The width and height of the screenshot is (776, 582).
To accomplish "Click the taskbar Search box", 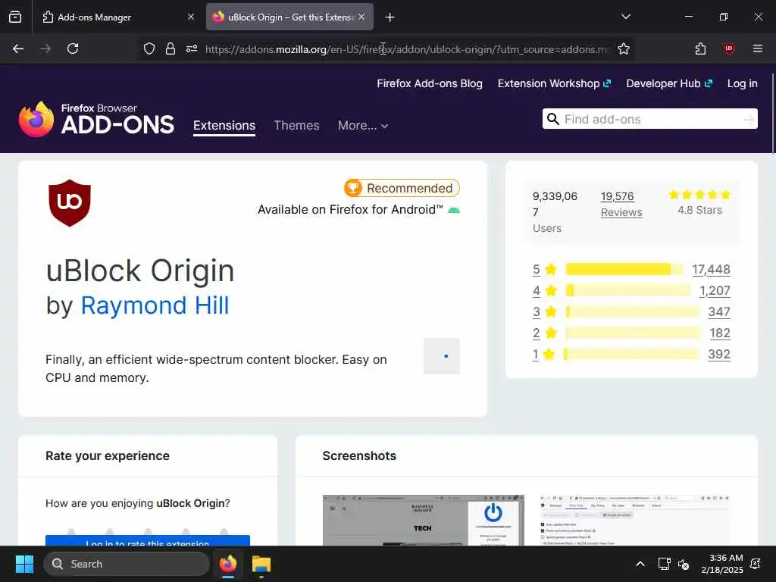I will [127, 564].
